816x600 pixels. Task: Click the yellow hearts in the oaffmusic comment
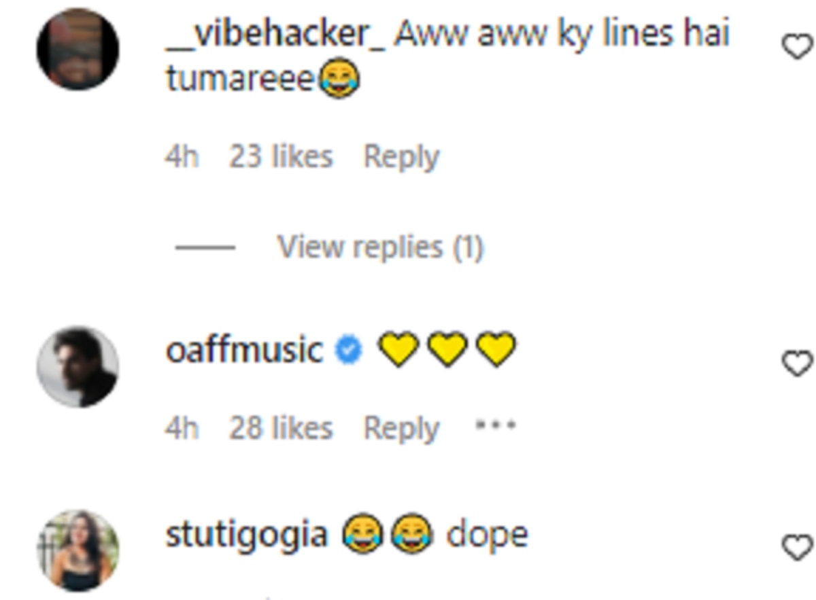click(x=447, y=351)
